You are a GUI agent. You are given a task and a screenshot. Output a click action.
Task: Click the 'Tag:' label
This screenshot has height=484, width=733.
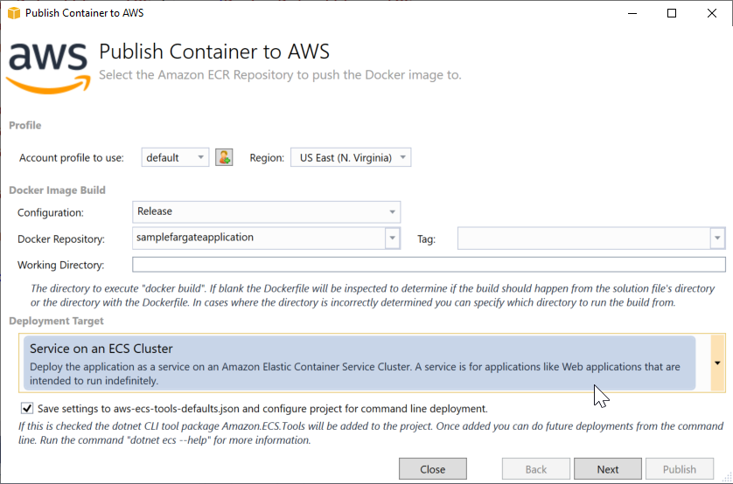point(426,239)
